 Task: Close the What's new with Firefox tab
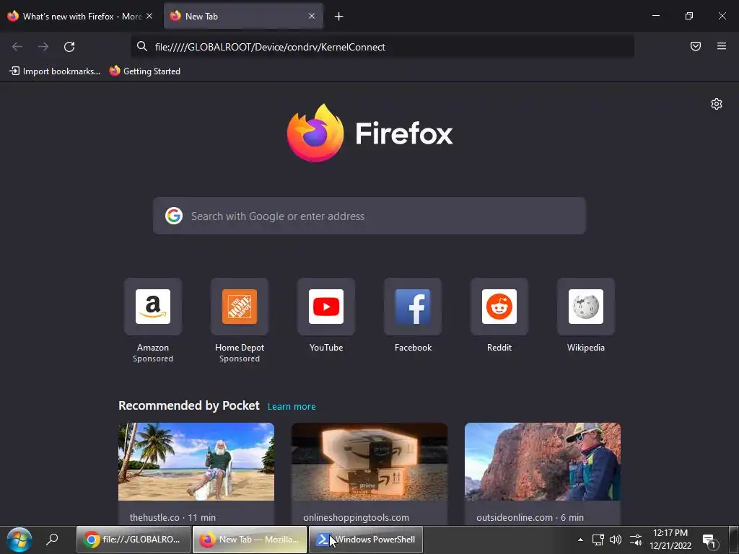click(149, 16)
